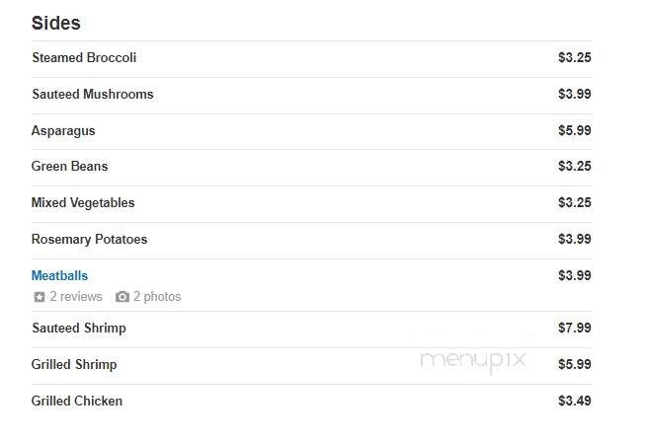Click the camera photos icon under Meatballs
Image resolution: width=650 pixels, height=441 pixels.
[x=122, y=297]
